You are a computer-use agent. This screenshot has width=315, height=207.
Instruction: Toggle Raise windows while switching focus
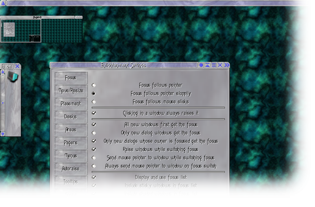(94, 149)
